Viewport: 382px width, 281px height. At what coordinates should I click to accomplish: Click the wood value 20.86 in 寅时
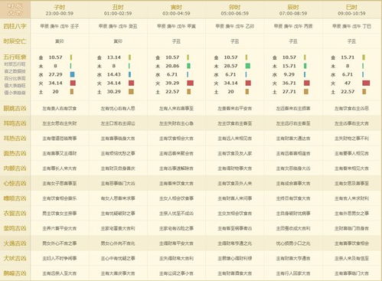coord(172,66)
